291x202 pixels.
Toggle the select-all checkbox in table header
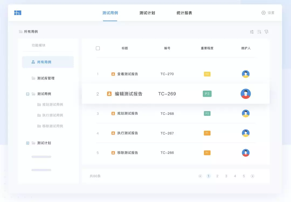tap(98, 48)
